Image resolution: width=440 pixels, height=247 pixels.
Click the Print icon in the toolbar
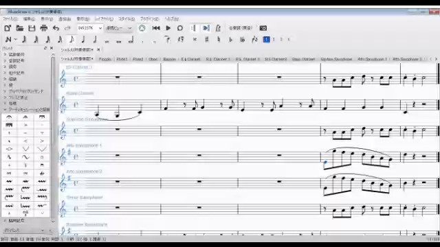(44, 28)
